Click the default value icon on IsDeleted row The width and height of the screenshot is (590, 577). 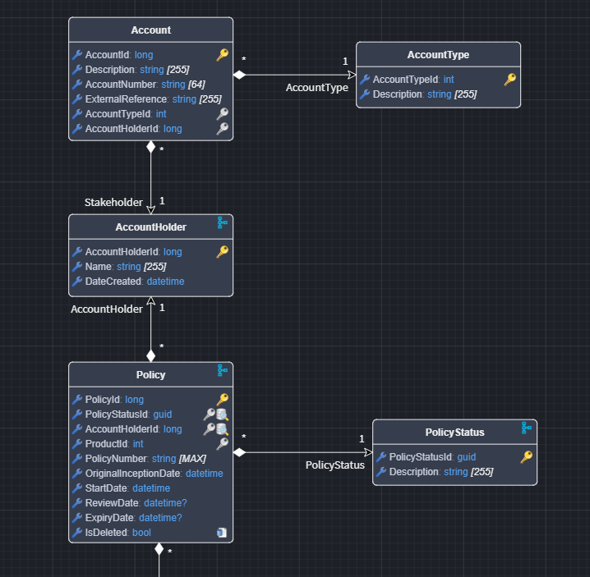[x=222, y=533]
